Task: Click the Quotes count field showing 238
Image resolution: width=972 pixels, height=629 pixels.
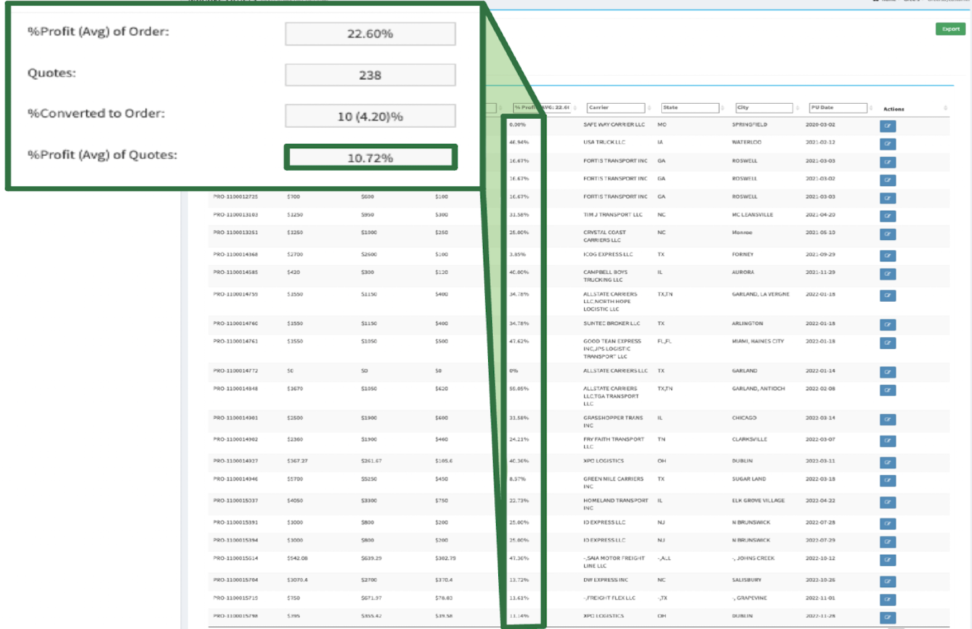Action: coord(370,75)
